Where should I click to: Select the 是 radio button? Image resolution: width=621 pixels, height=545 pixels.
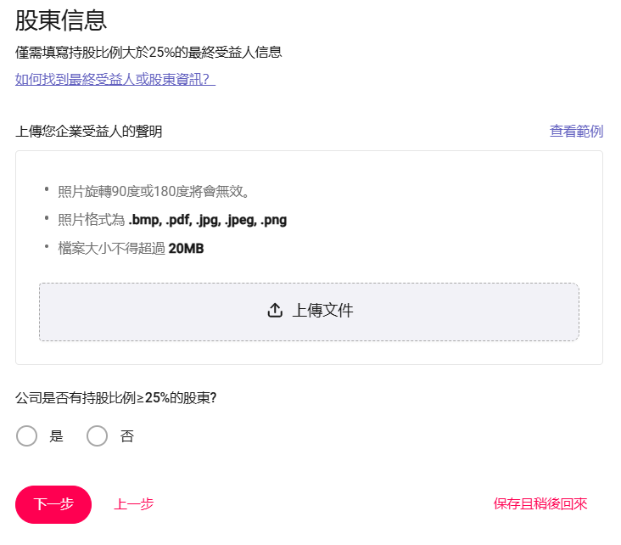(26, 436)
